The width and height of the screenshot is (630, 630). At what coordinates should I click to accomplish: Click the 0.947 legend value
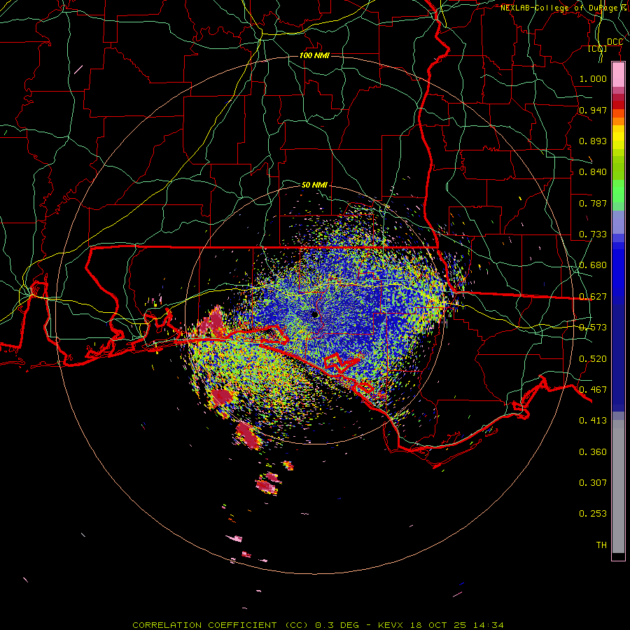pos(593,110)
